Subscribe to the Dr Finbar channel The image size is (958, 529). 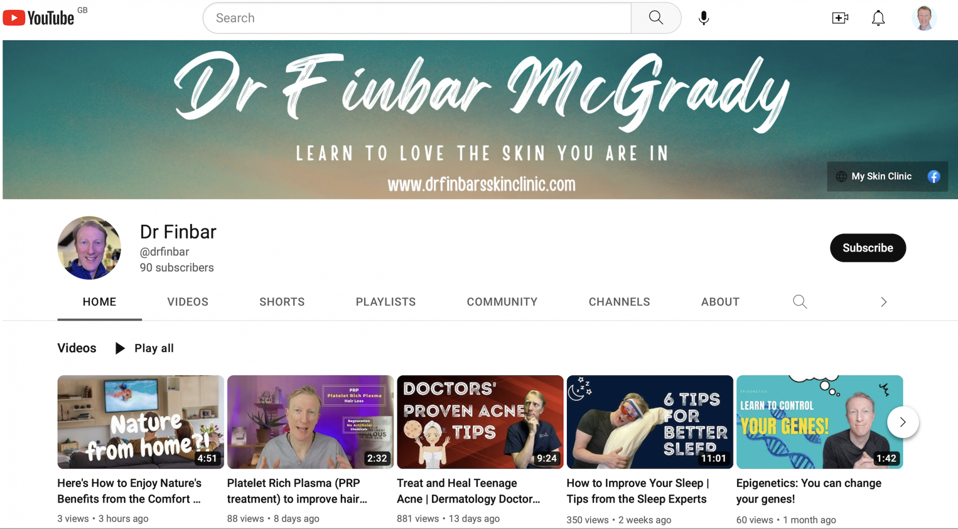point(867,248)
